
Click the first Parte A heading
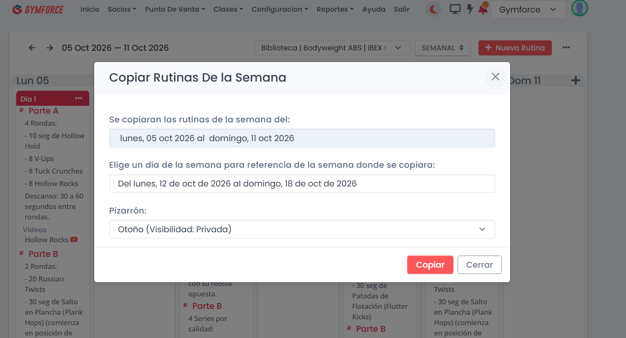(43, 111)
